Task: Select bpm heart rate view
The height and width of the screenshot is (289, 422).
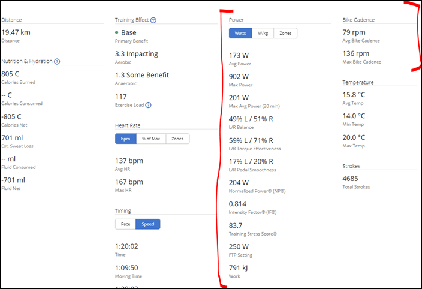Action: [x=126, y=139]
